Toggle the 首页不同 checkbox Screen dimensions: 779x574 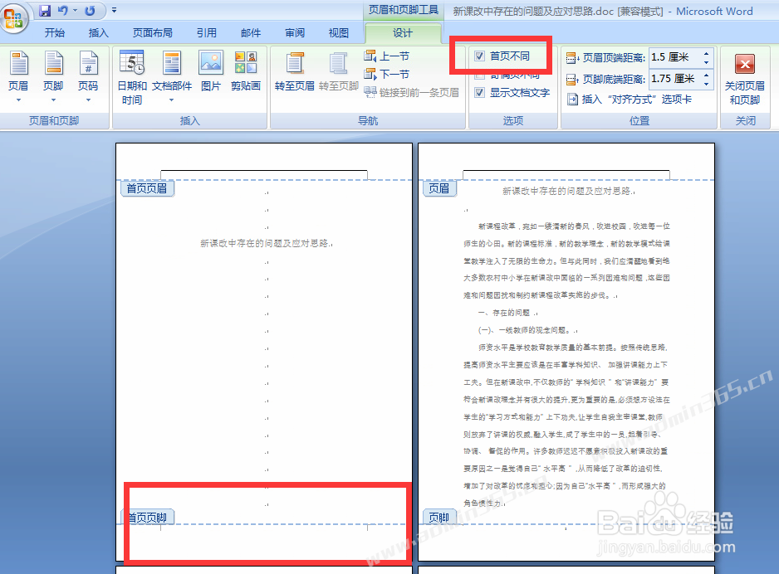479,56
